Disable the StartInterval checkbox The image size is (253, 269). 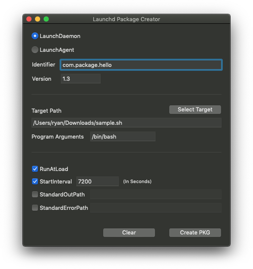click(x=35, y=181)
